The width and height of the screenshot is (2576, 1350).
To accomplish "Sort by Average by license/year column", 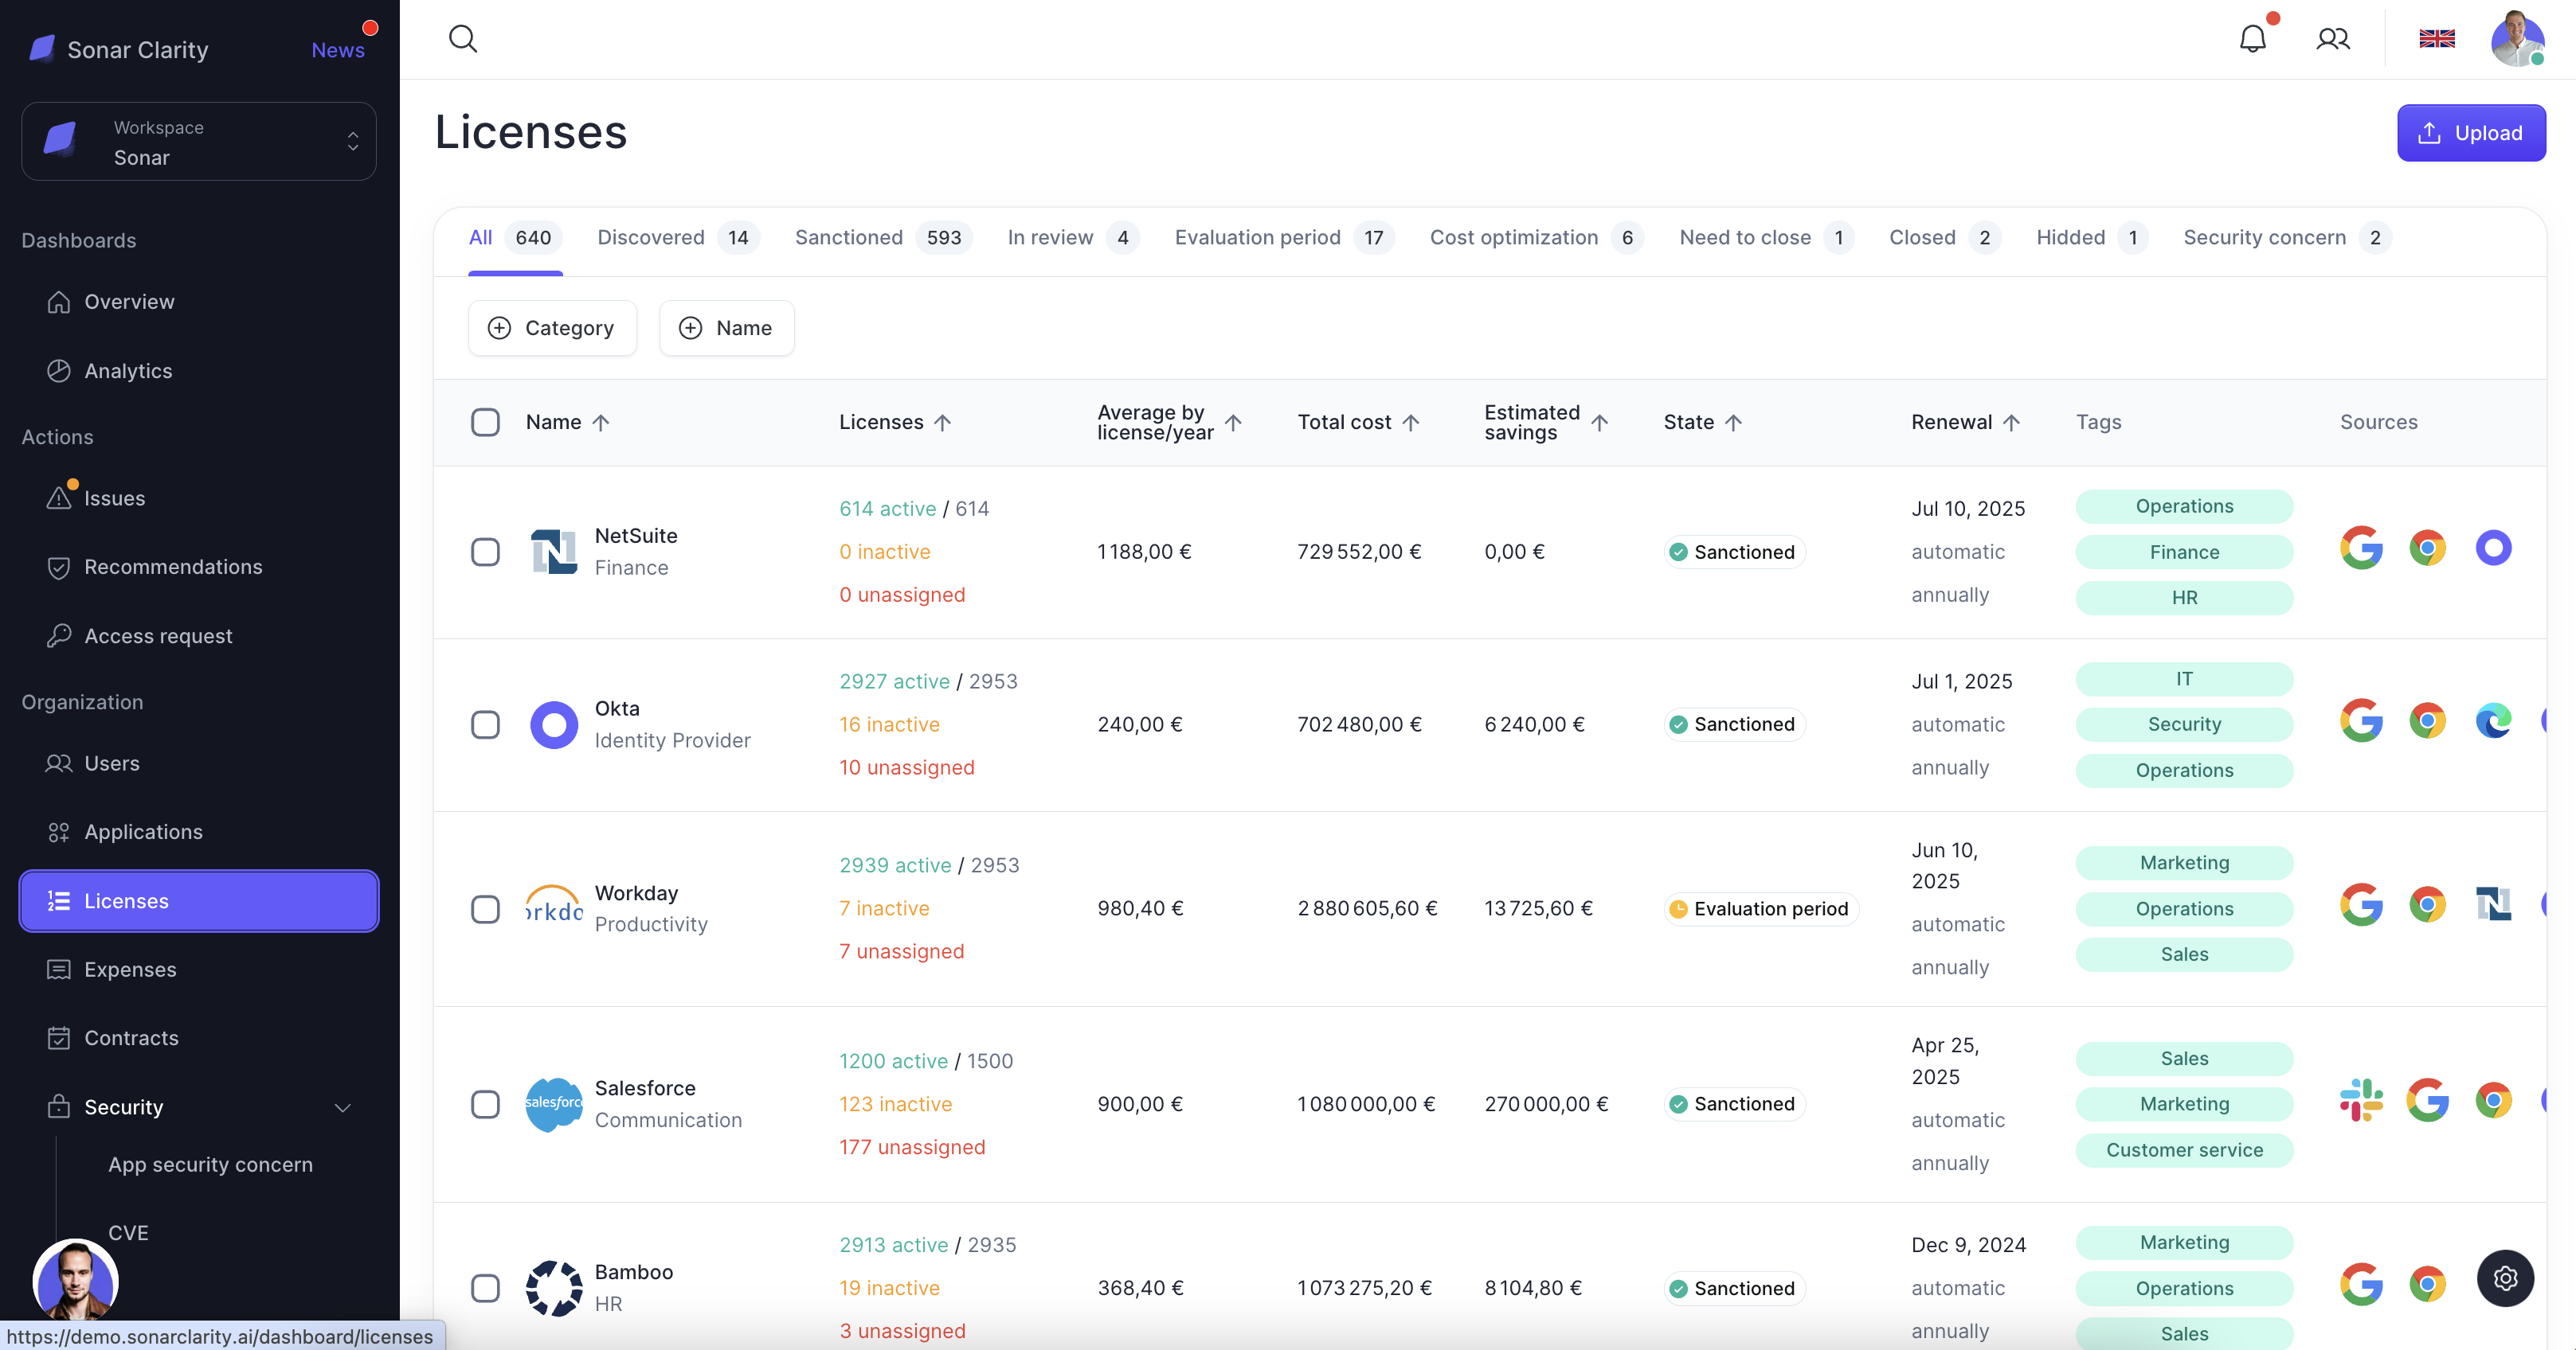I will tap(1170, 422).
